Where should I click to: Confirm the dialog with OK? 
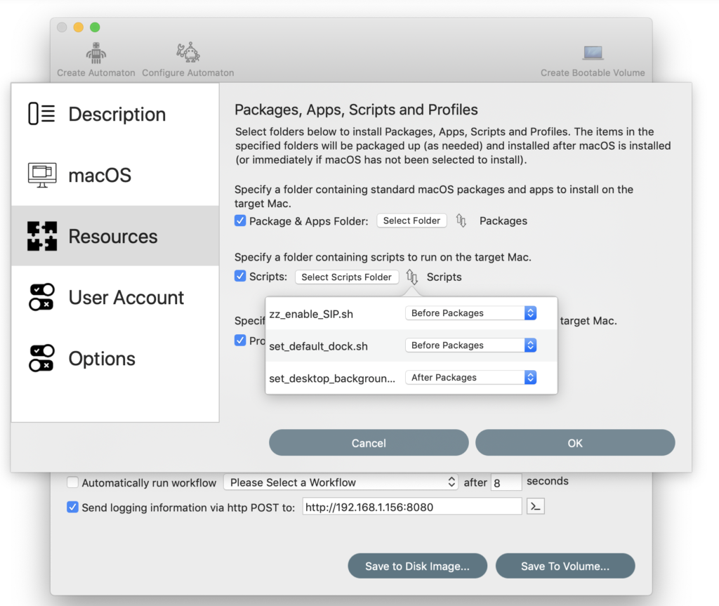575,442
